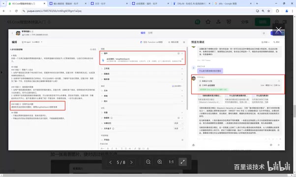Close the dify - Google 搜索 tab
Viewport: 296px width, 177px height.
(251, 3)
